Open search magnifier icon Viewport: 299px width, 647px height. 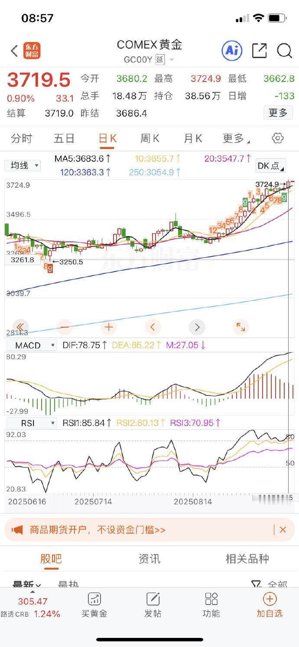[284, 51]
